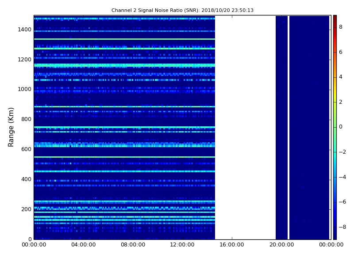354x265 pixels.
Task: Click the x-axis tick label 04:00:00
Action: (x=84, y=245)
